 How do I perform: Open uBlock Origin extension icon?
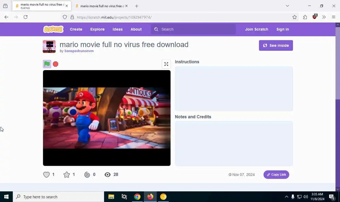pyautogui.click(x=315, y=17)
